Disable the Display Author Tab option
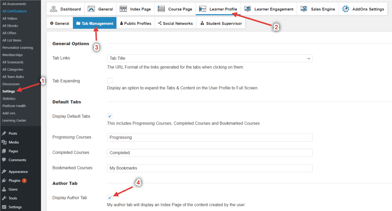This screenshot has width=392, height=211. [110, 197]
